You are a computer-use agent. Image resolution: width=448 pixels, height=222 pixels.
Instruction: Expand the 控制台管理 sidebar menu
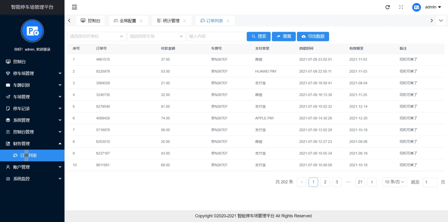click(x=32, y=132)
